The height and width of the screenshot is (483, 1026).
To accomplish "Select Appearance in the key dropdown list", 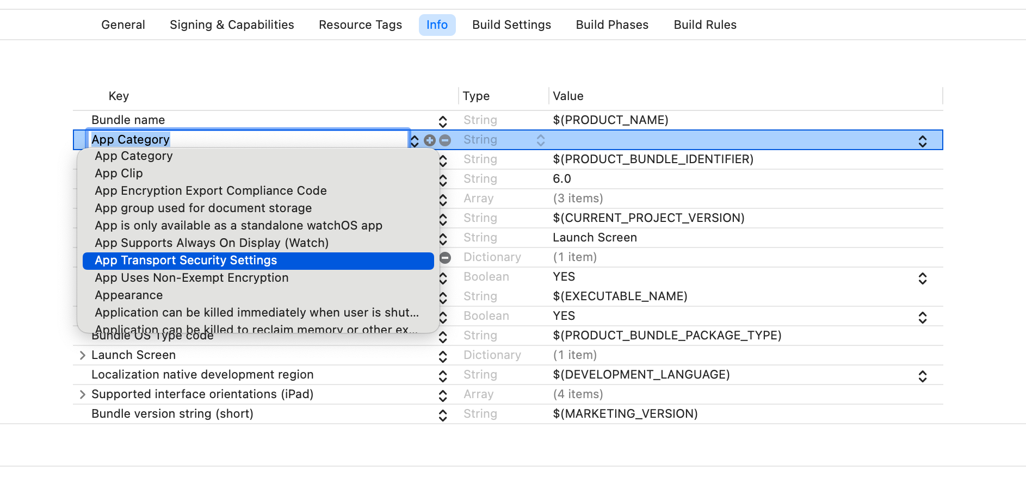I will point(128,295).
